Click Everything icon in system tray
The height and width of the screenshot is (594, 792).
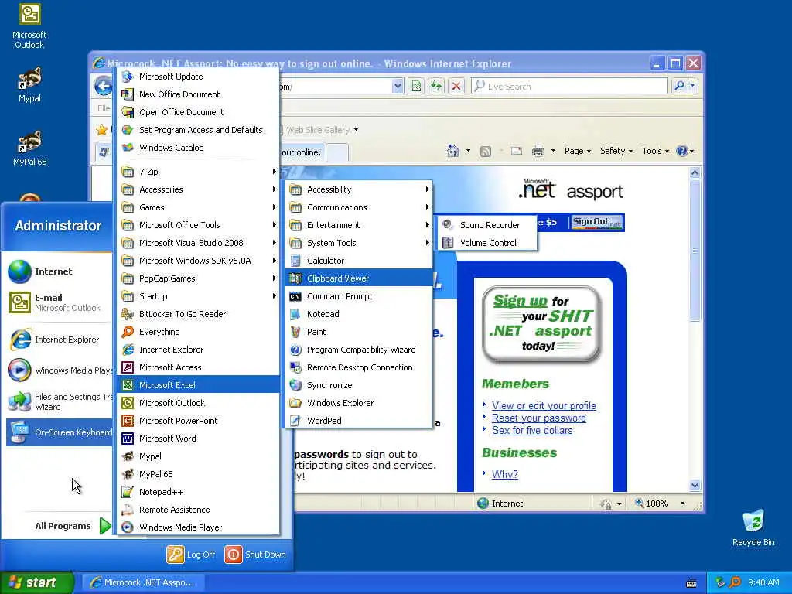point(735,582)
